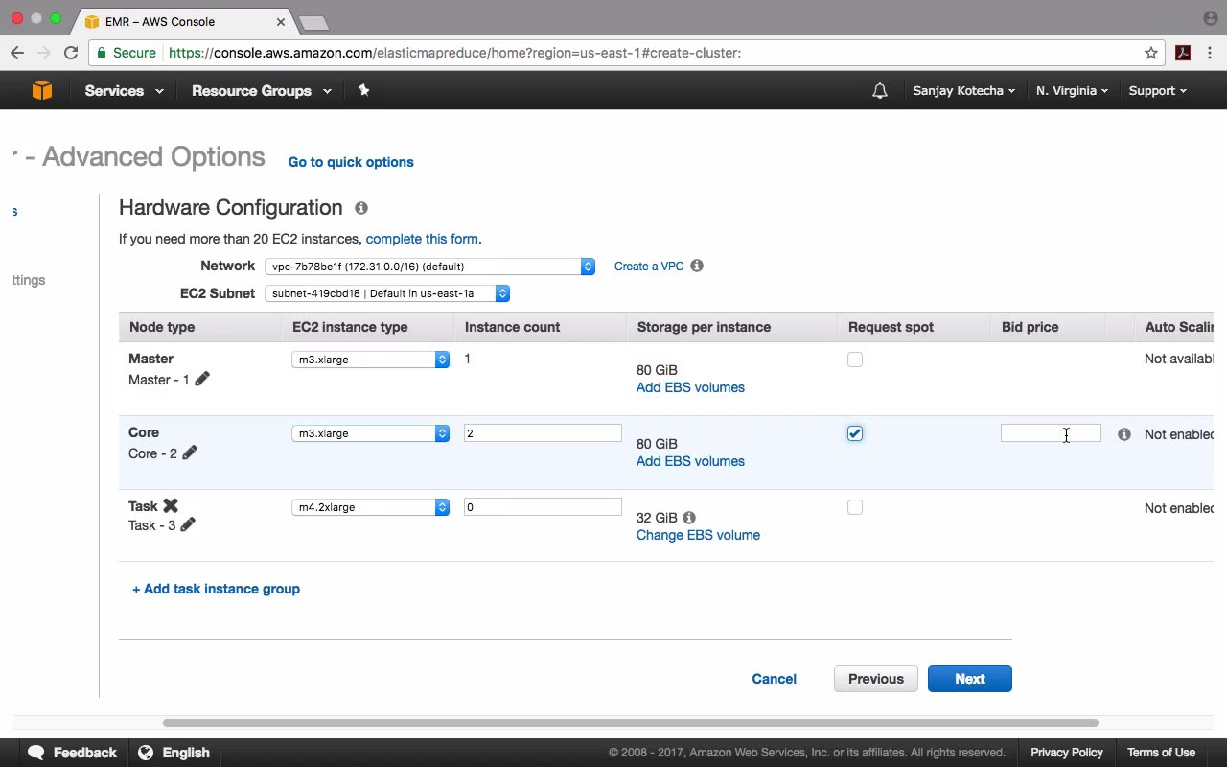Click the Previous button

coord(876,679)
